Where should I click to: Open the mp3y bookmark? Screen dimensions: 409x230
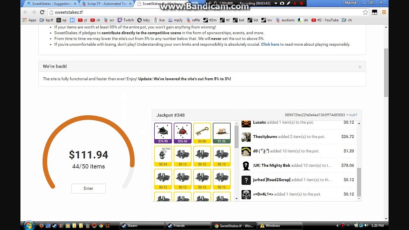175,20
